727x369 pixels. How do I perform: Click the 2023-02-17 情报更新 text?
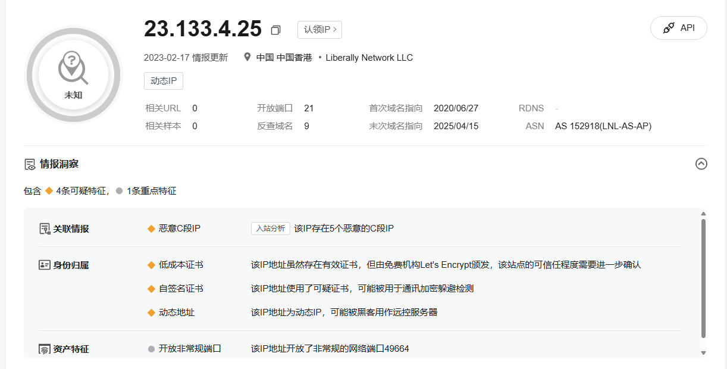(x=186, y=58)
